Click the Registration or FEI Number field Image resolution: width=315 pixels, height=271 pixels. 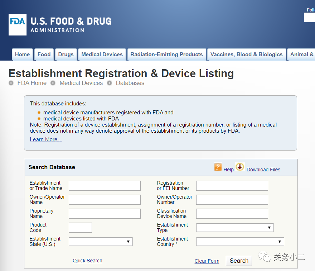pyautogui.click(x=232, y=186)
